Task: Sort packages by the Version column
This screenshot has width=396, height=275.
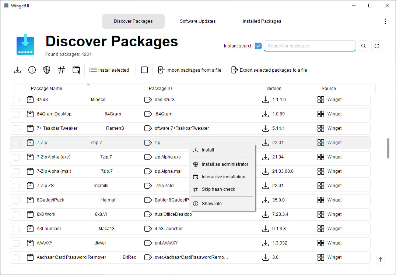Action: point(274,89)
